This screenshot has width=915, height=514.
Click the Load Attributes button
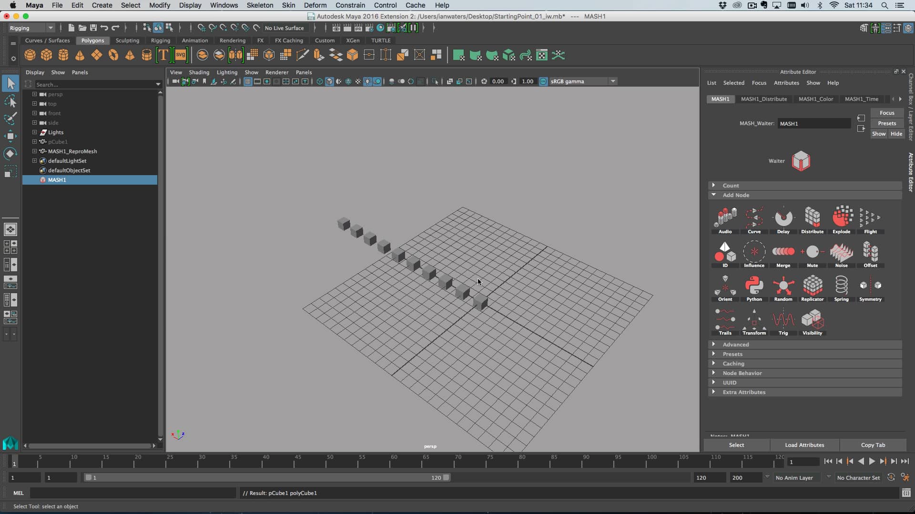tap(804, 445)
